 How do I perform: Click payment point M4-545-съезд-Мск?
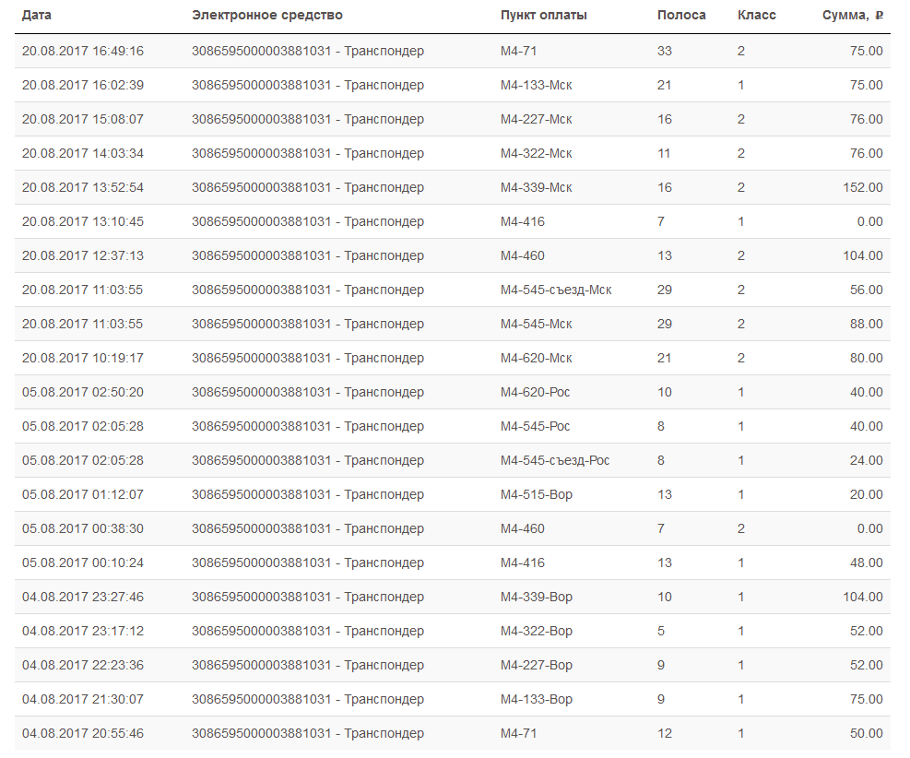click(556, 290)
